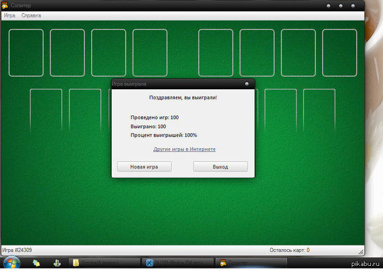Click the leftmost empty free cell slot
The height and width of the screenshot is (271, 383).
tap(26, 52)
